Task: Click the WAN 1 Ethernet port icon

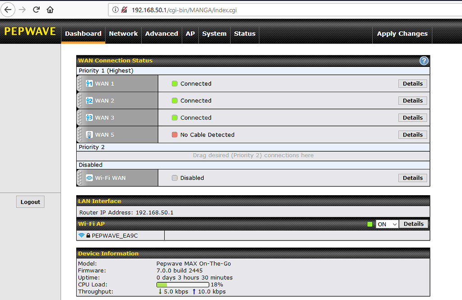Action: click(88, 83)
